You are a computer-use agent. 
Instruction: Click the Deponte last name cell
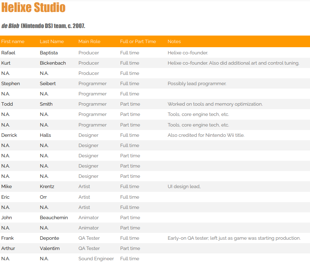[50, 238]
